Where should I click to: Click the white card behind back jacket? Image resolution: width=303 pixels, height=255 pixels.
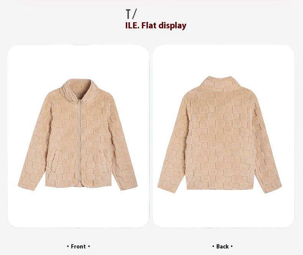pos(224,137)
